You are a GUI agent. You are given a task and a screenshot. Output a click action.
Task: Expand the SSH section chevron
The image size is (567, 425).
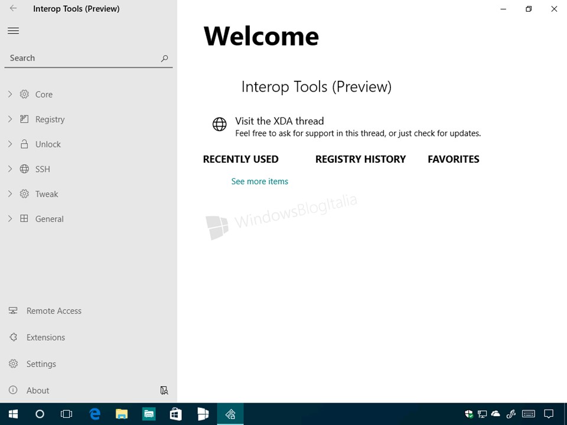pyautogui.click(x=10, y=169)
